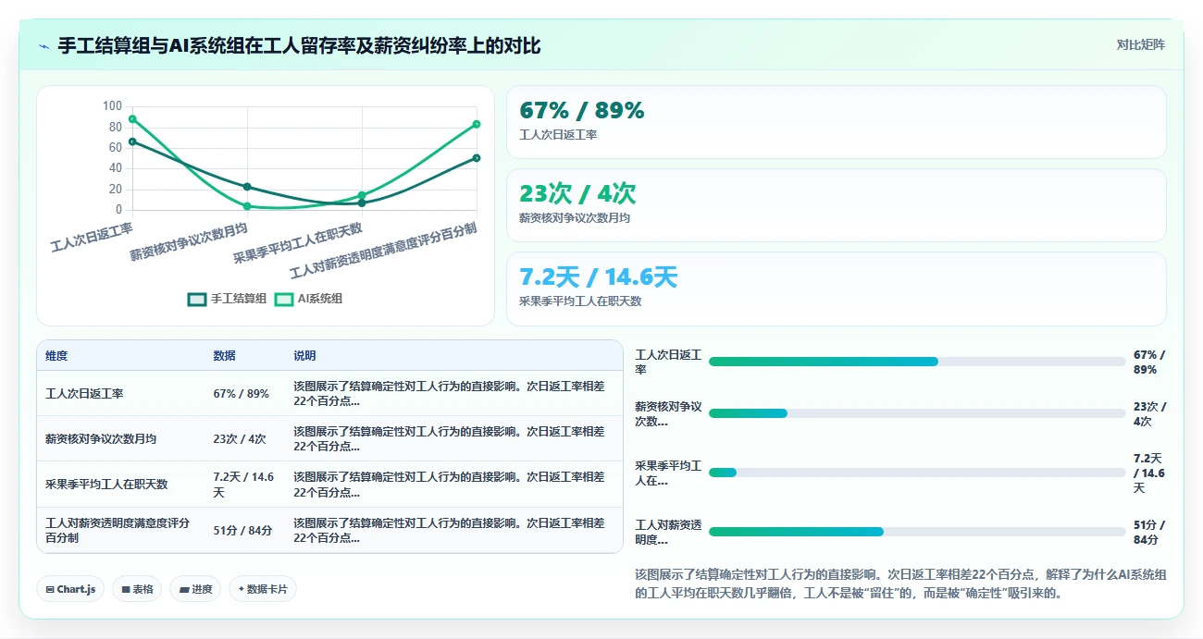Viewport: 1203px width, 639px height.
Task: Click the 表格 tag
Action: click(137, 589)
